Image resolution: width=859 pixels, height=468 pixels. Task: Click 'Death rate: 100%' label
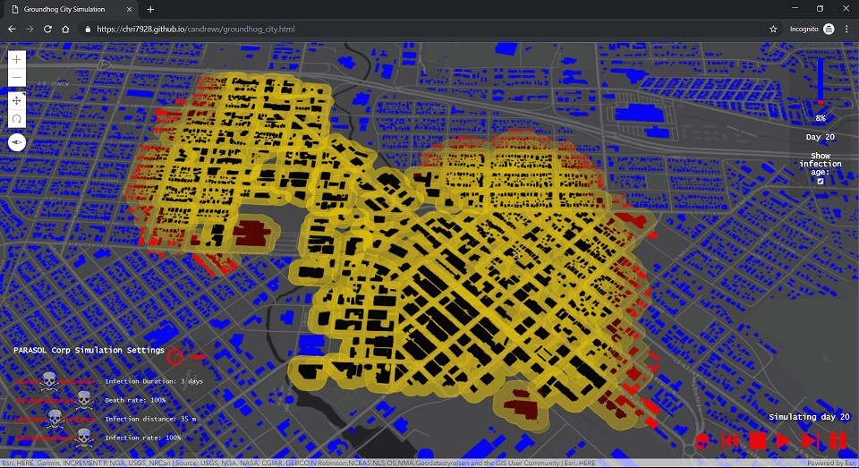point(135,400)
